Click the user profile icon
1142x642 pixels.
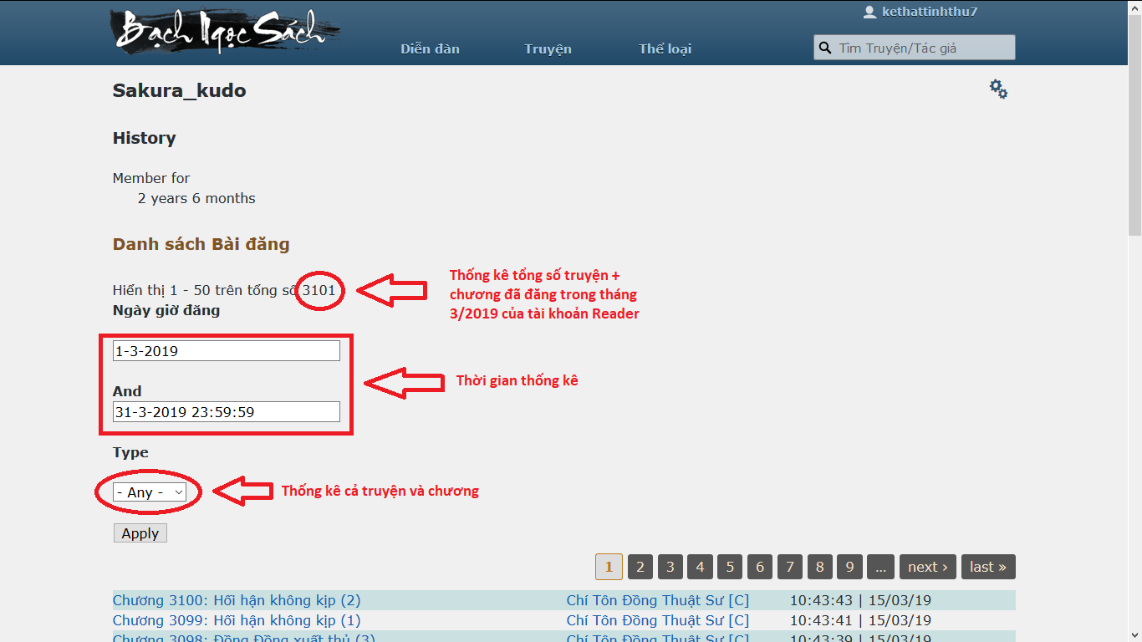click(x=869, y=12)
